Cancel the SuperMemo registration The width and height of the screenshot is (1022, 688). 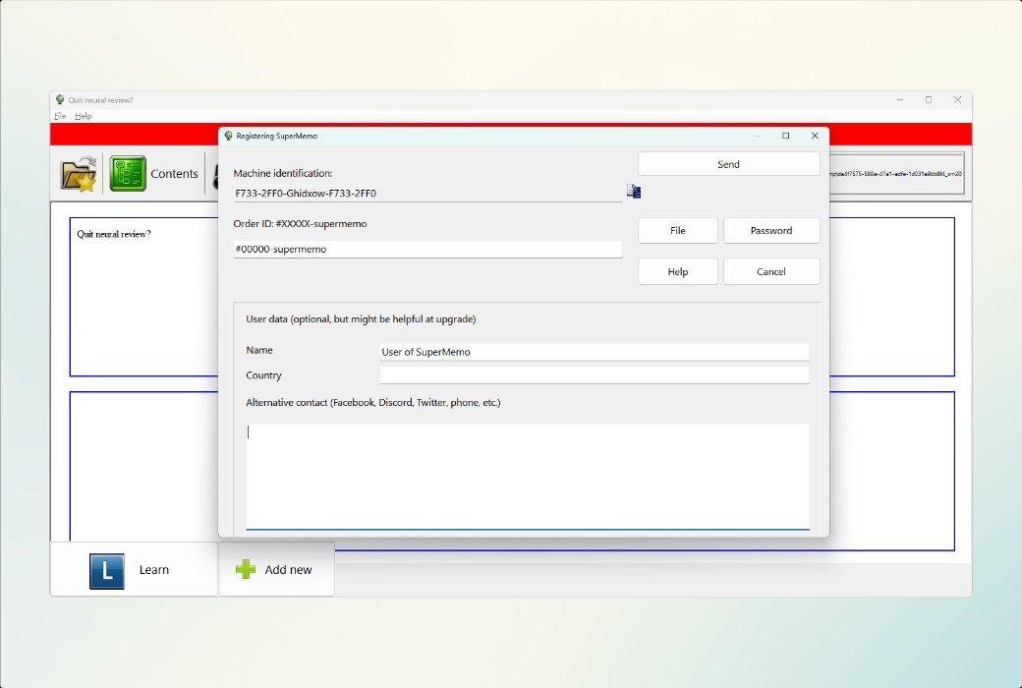coord(771,271)
